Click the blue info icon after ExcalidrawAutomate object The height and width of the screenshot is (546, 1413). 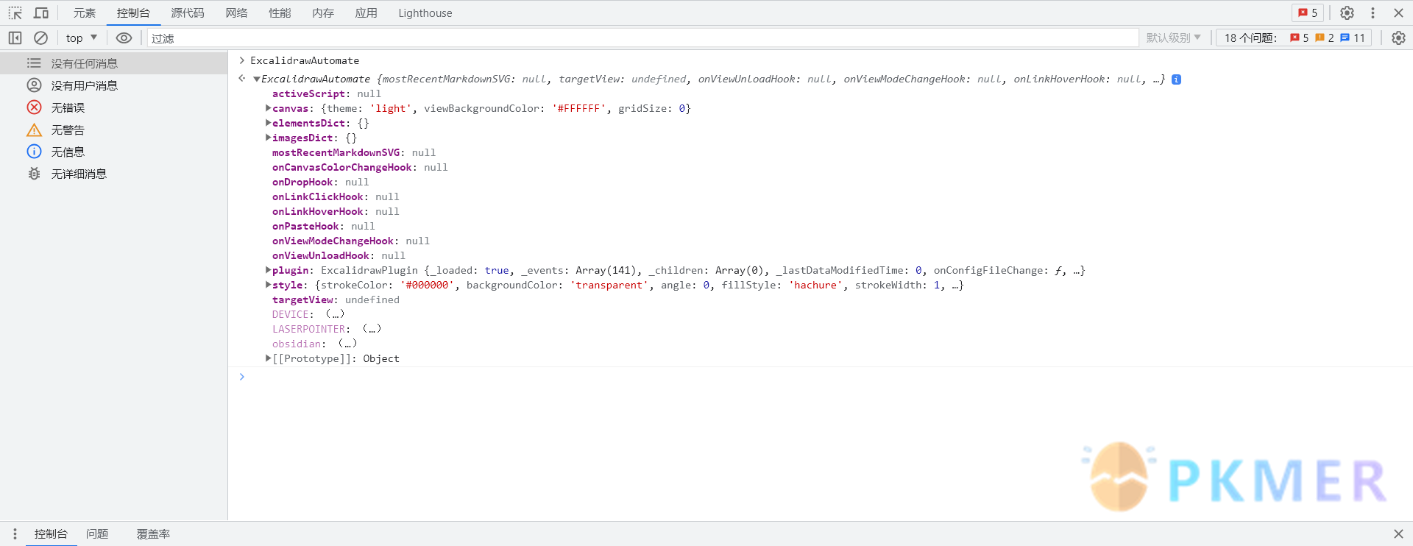(x=1176, y=79)
